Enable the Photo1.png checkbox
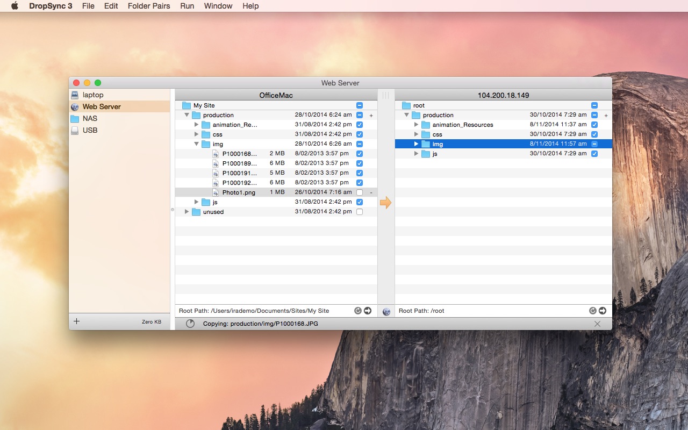The height and width of the screenshot is (430, 688). point(360,192)
